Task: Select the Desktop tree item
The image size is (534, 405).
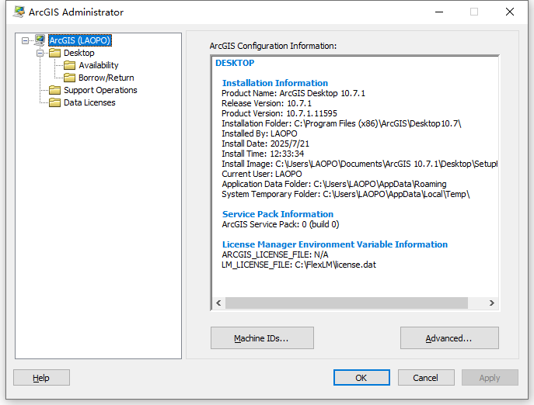Action: point(79,53)
